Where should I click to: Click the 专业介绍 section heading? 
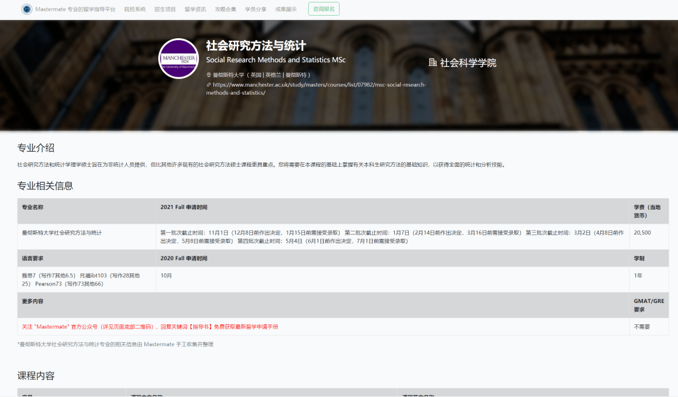pos(36,148)
